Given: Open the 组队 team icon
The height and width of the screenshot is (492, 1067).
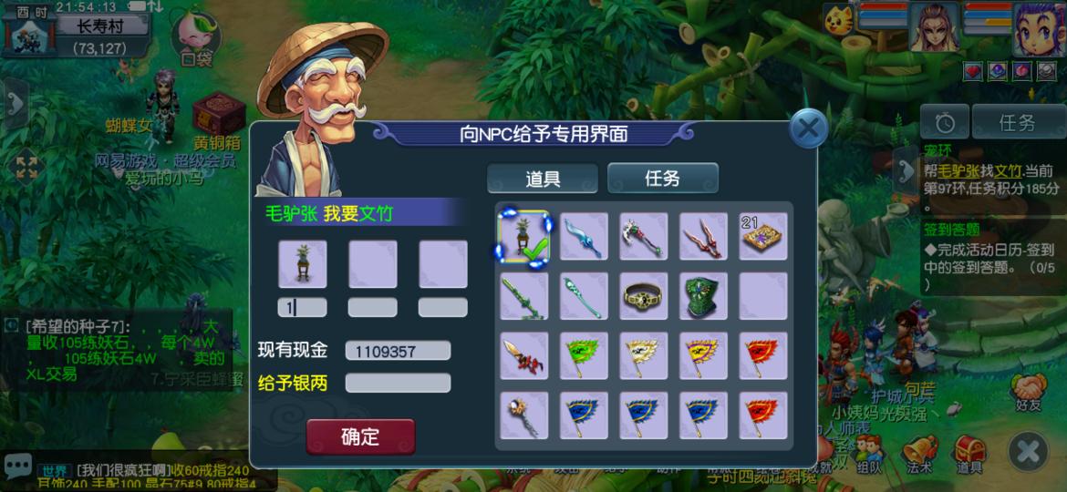Looking at the screenshot, I should pyautogui.click(x=869, y=453).
